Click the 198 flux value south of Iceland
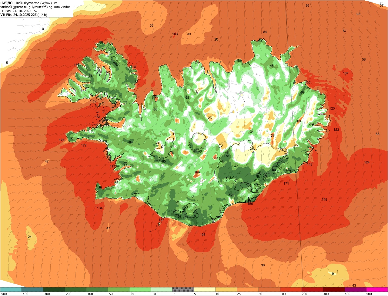The width and height of the screenshot is (388, 296). coord(202,235)
